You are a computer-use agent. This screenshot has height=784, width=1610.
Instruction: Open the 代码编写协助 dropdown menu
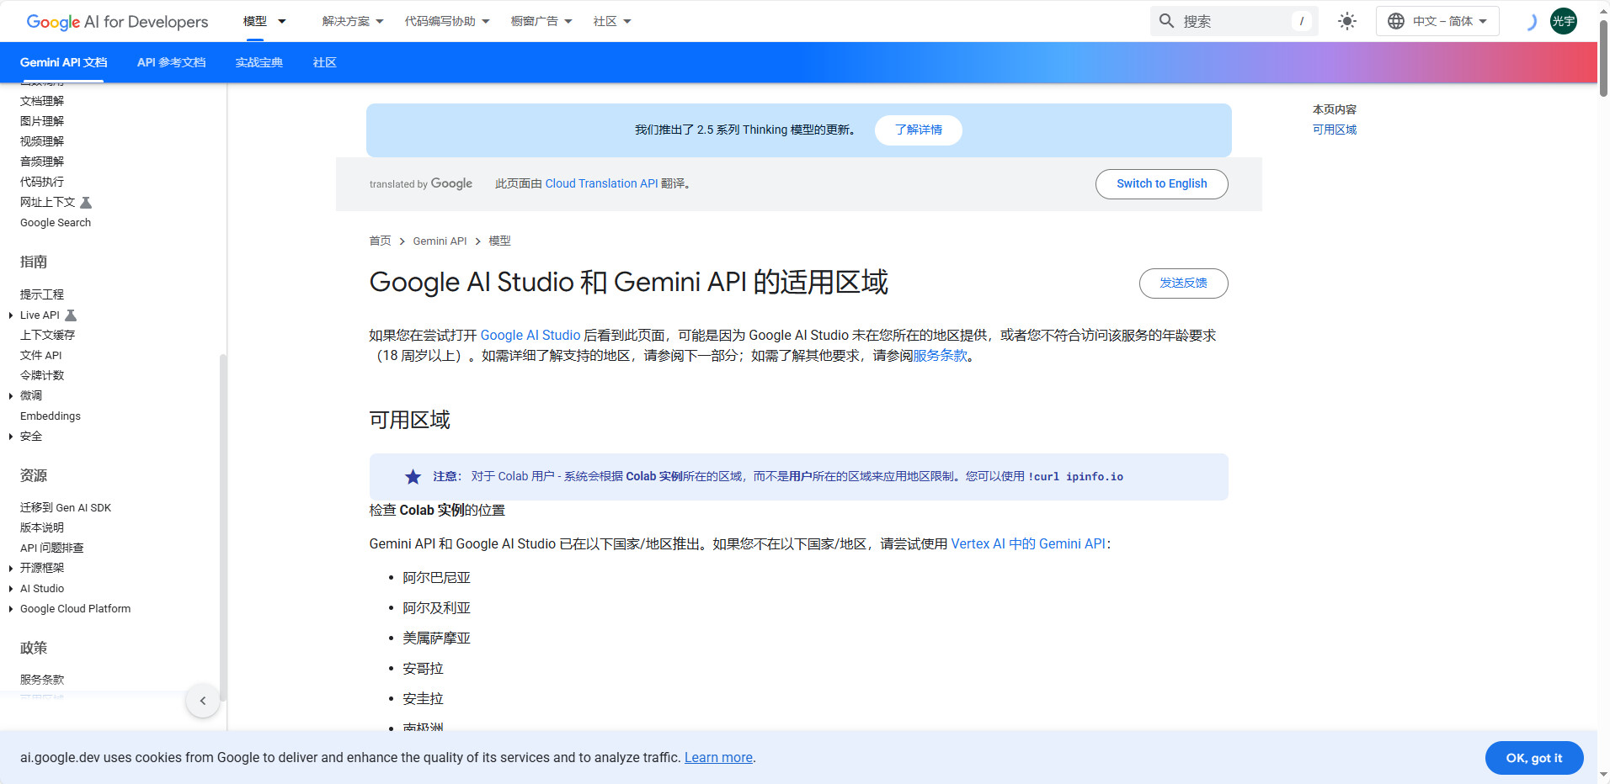coord(446,21)
